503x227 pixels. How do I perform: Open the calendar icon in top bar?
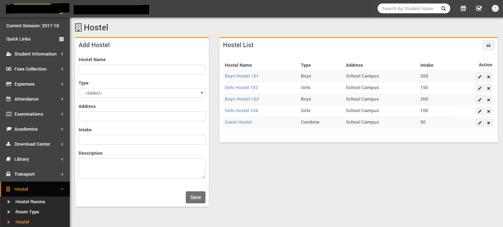coord(463,8)
